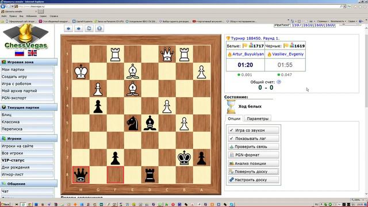
Task: Click the white king on h2
Action: (x=81, y=71)
